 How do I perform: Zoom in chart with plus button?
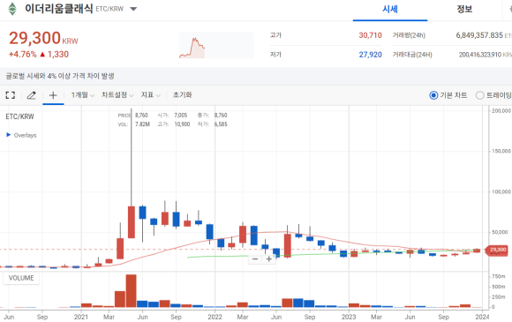[268, 259]
